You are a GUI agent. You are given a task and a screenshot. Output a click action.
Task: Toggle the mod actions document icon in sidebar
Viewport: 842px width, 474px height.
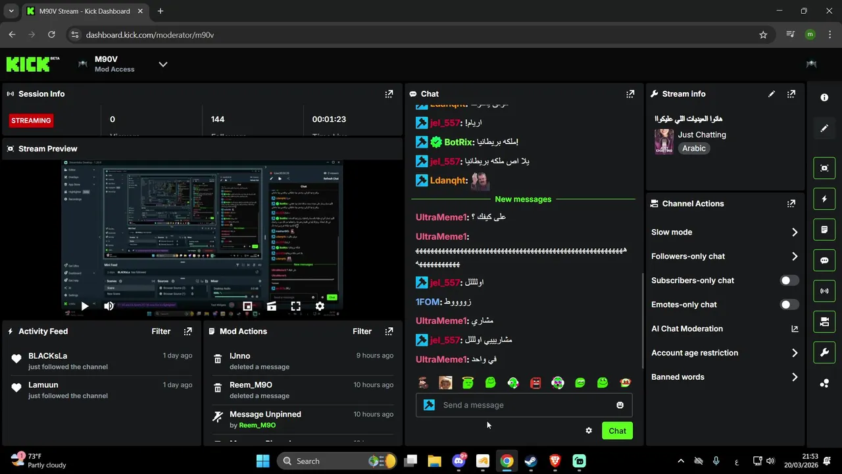[824, 230]
